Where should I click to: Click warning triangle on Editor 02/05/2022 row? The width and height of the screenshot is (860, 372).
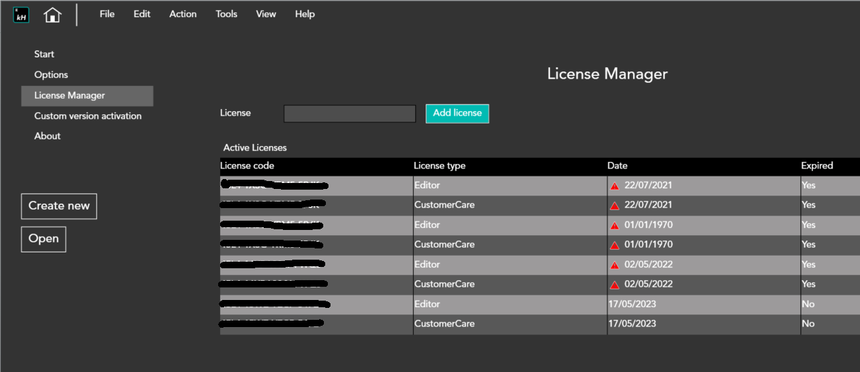[615, 265]
